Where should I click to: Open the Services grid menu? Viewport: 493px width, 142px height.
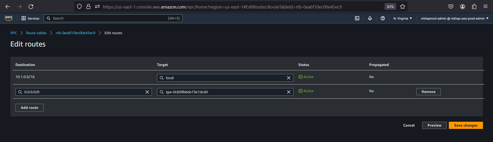pos(30,18)
